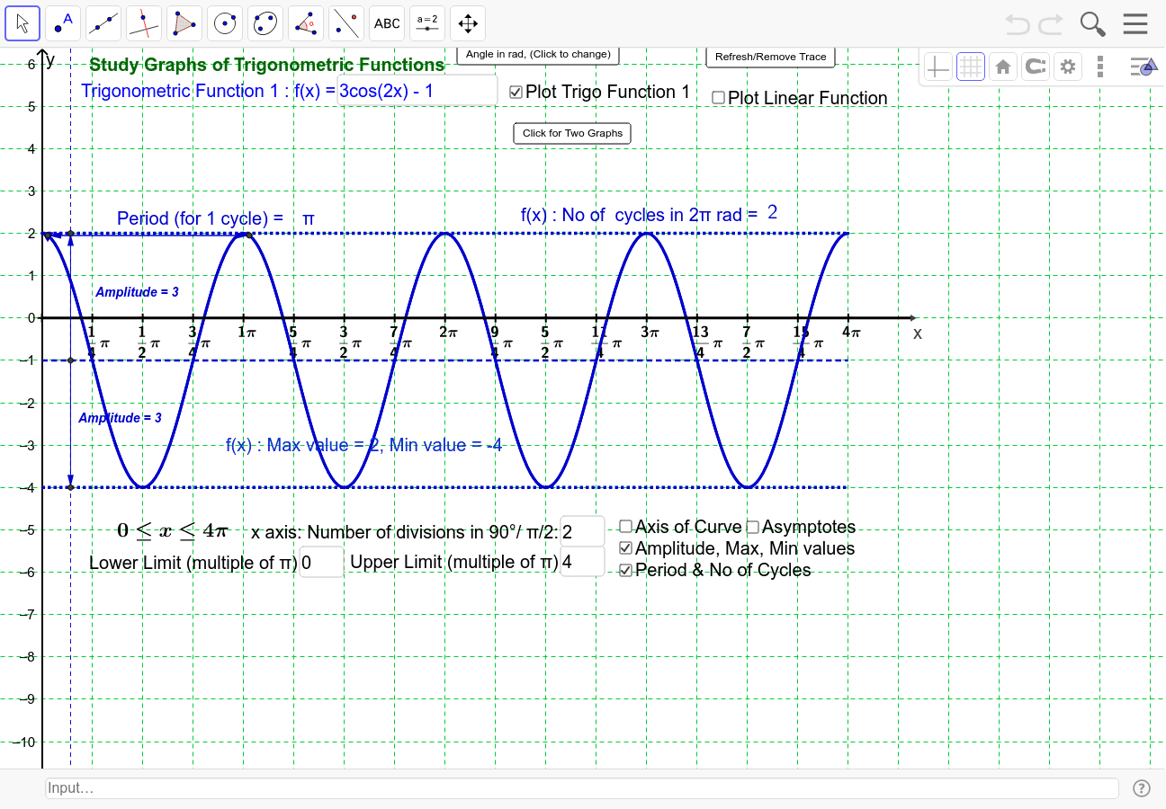Click Refresh/Remove Trace button

[771, 57]
